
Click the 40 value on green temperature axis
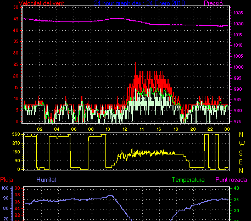(237, 188)
